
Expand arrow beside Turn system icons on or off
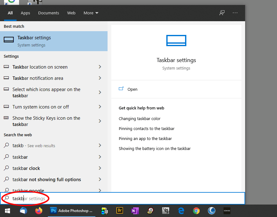(100, 107)
